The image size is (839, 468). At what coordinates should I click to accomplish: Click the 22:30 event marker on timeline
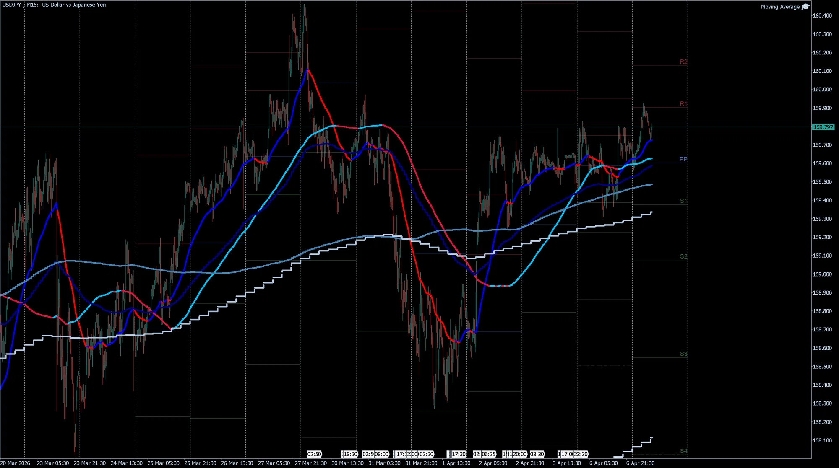pyautogui.click(x=581, y=454)
